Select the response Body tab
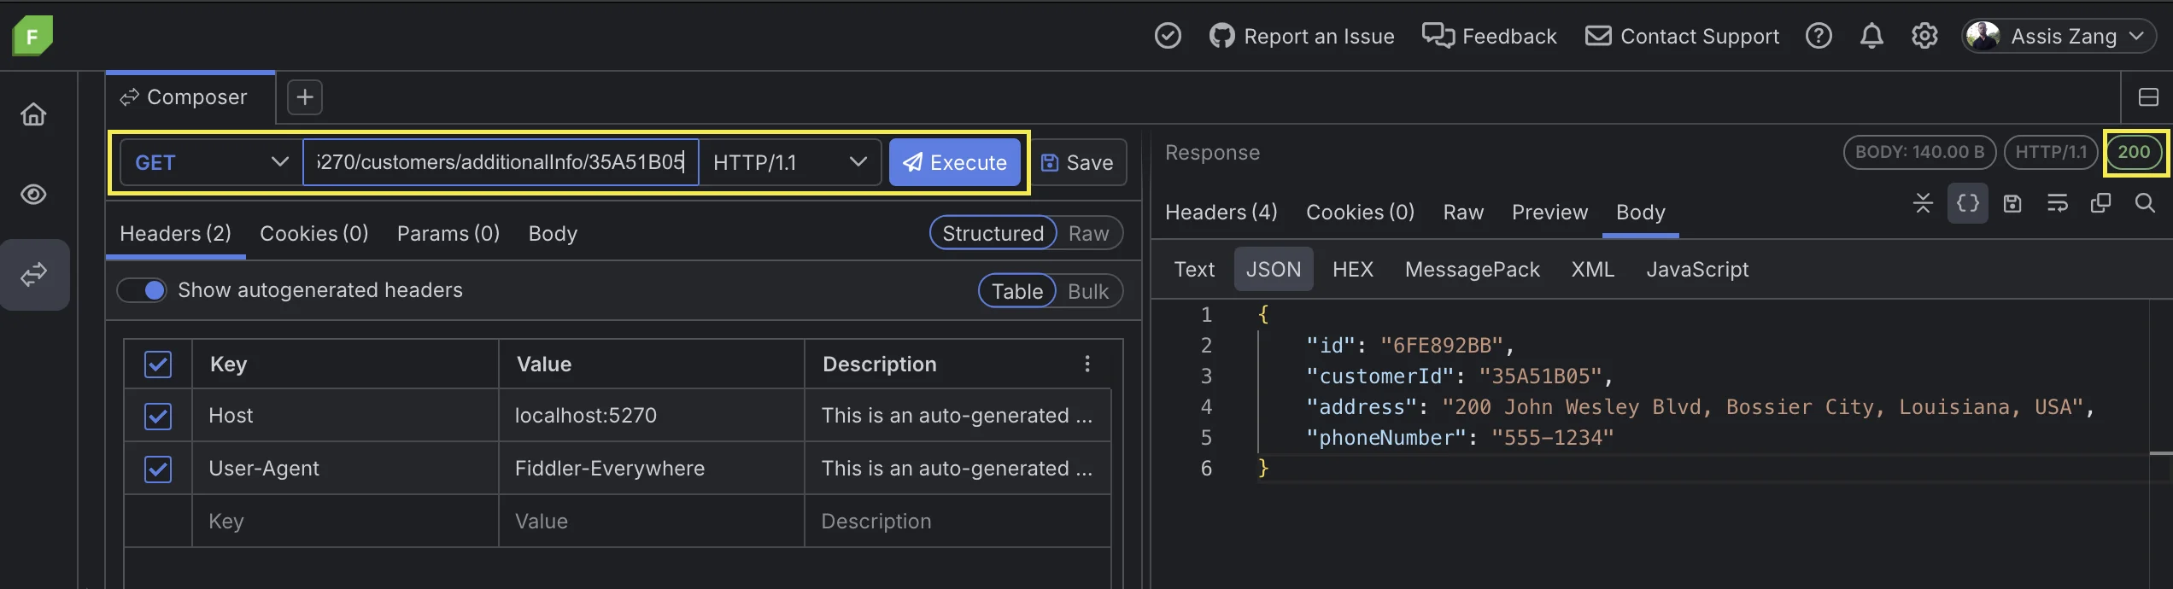This screenshot has height=589, width=2173. 1640,213
